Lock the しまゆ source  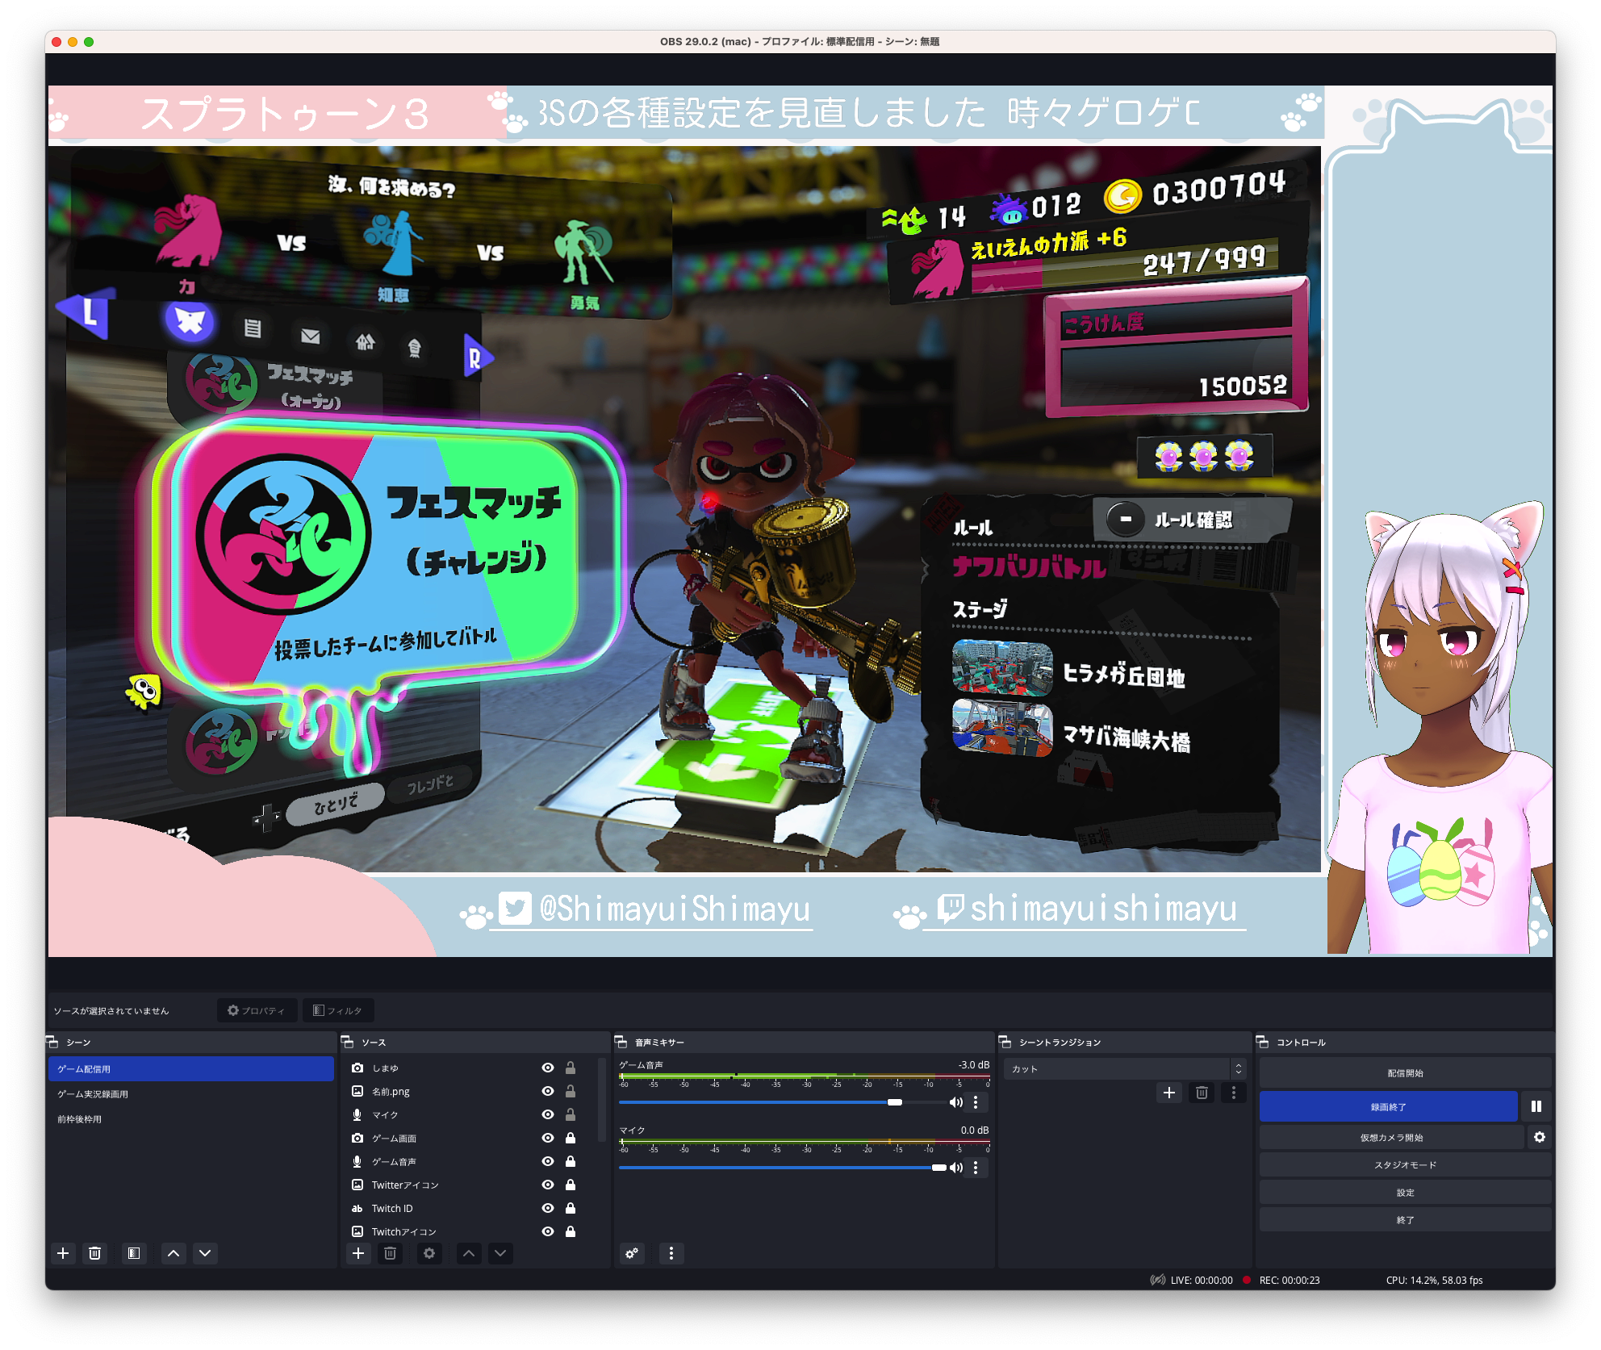tap(571, 1068)
